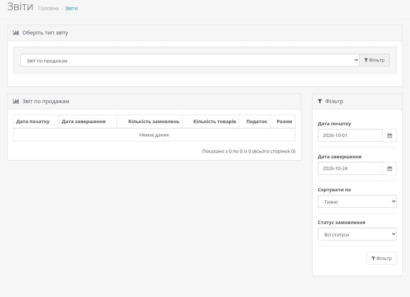
Task: Focus the Дата початку date field
Action: (350, 135)
